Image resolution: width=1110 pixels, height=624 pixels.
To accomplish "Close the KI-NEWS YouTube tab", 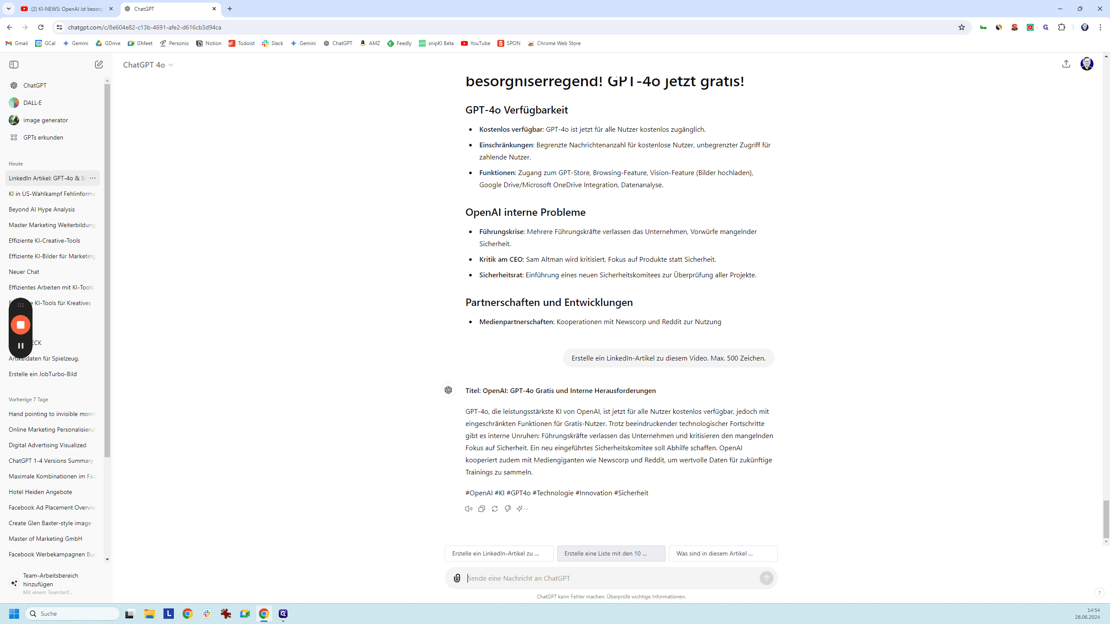I will (x=111, y=9).
